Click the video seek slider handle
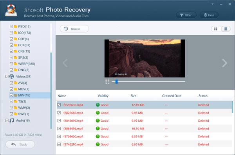The image size is (235, 155). point(117,82)
